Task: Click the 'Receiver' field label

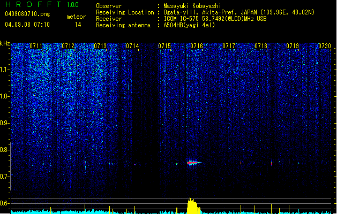Action: (x=109, y=19)
